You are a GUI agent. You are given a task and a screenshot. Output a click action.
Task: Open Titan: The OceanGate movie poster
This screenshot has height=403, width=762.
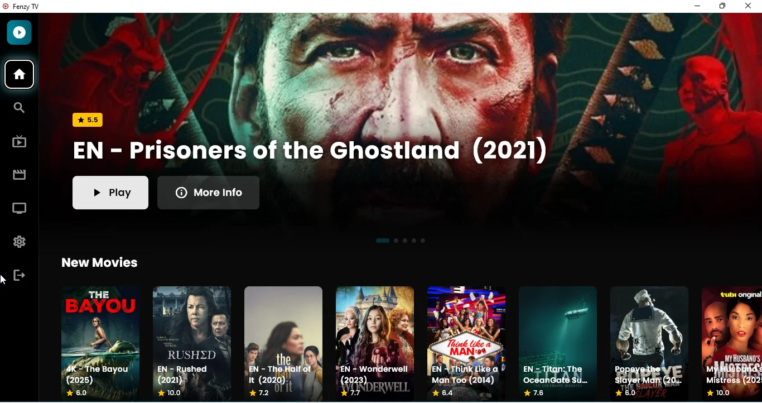click(558, 344)
